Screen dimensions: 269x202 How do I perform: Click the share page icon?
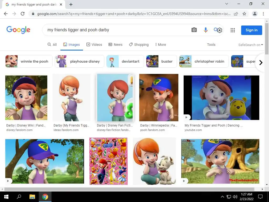point(236,14)
